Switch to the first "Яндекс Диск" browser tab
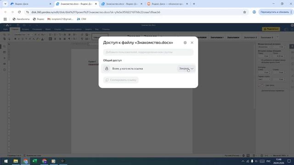This screenshot has height=165, width=294. (x=31, y=4)
